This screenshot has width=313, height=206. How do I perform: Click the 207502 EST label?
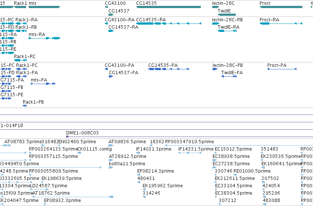click(270, 178)
